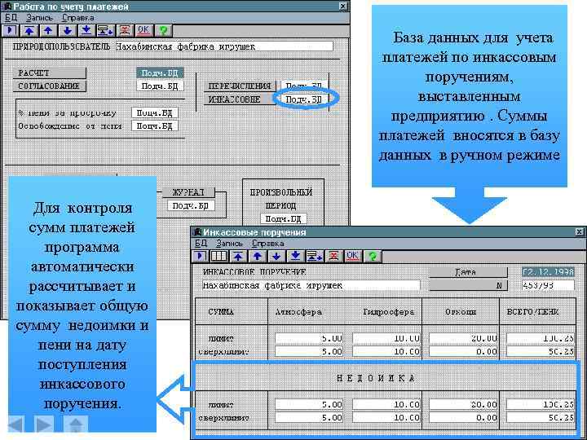Screen dimensions: 587x440
Task: Open Справка menu in payments window
Action: pyautogui.click(x=78, y=18)
